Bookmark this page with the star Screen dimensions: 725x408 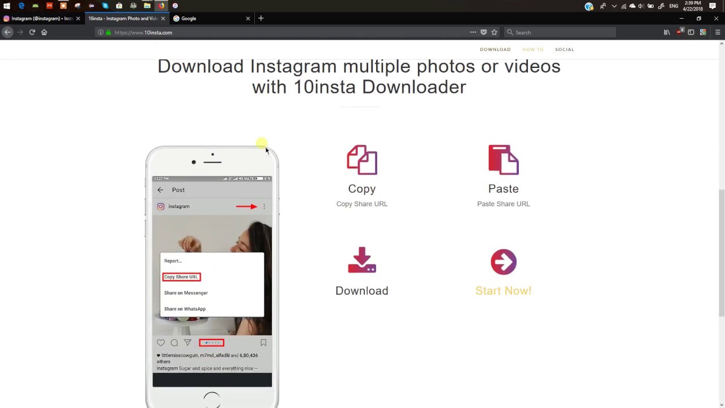click(x=494, y=32)
